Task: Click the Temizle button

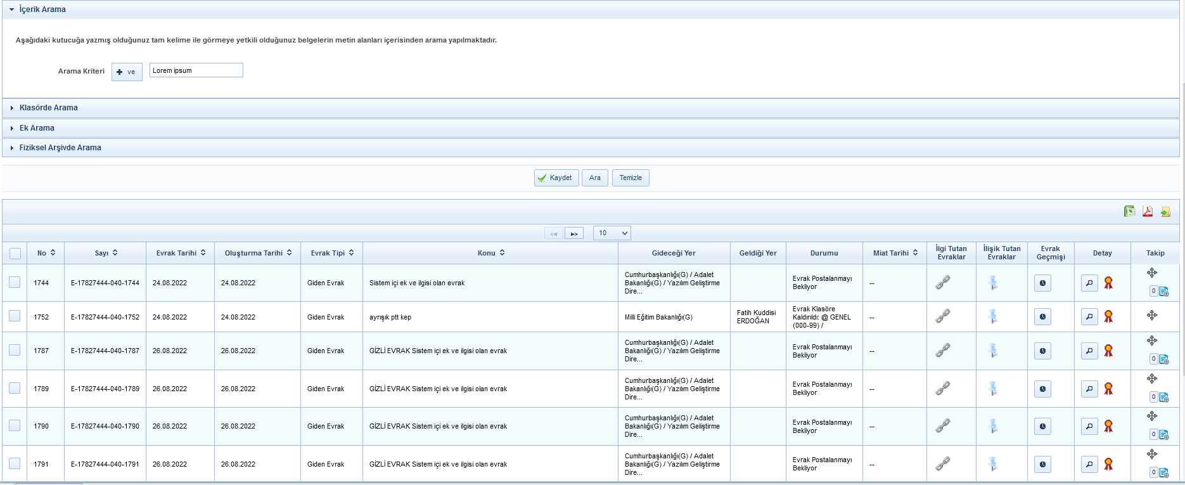Action: [x=631, y=178]
